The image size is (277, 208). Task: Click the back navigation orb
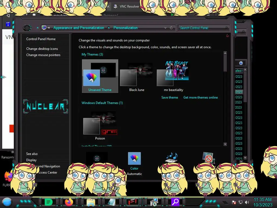pos(27,28)
